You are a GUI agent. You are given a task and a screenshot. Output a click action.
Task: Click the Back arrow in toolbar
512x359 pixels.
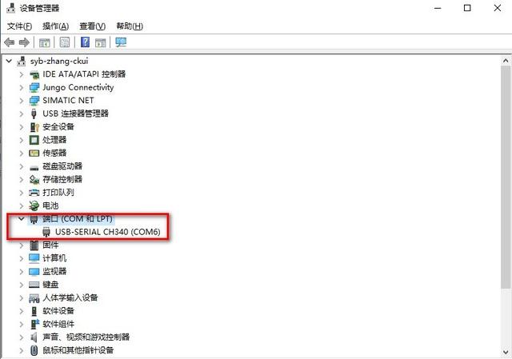click(x=10, y=42)
